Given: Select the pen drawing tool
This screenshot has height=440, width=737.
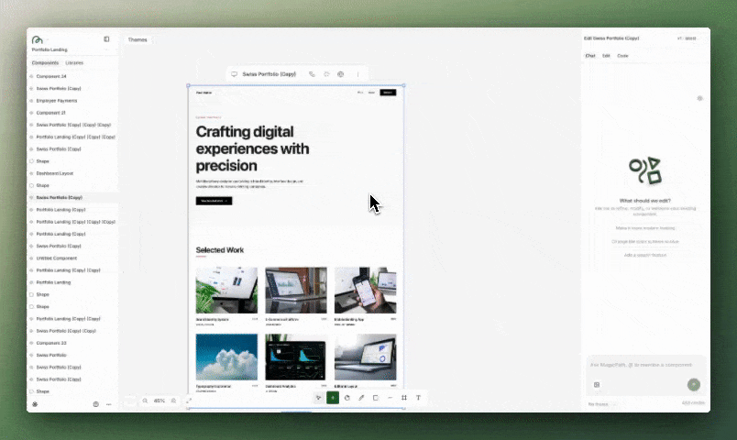Looking at the screenshot, I should tap(361, 398).
